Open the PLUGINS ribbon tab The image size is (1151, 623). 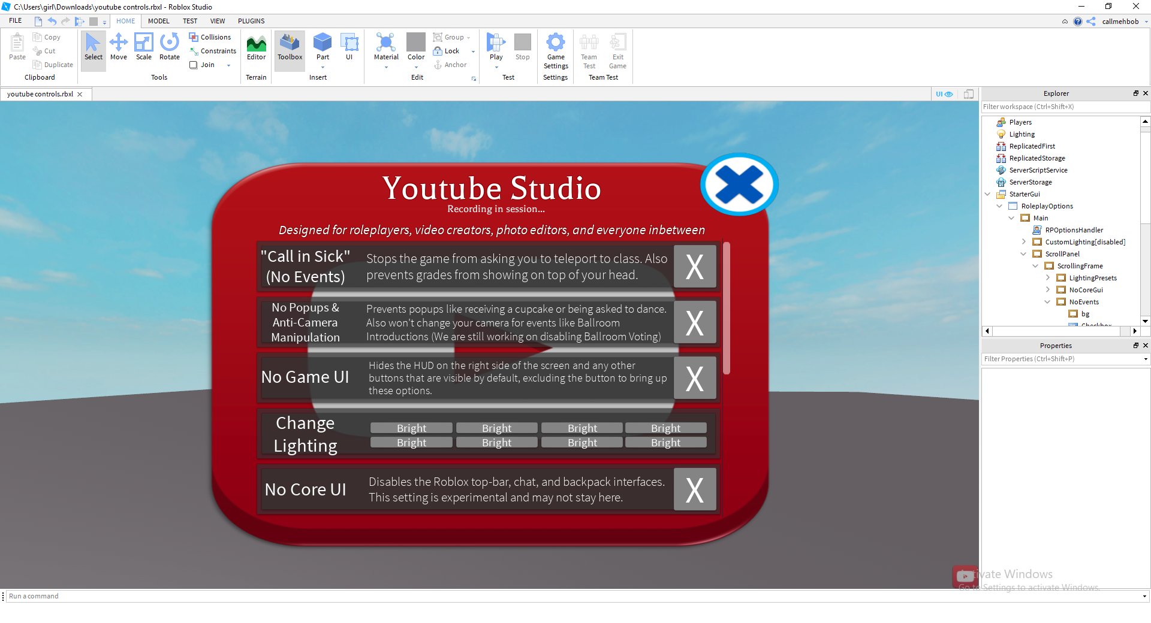pyautogui.click(x=251, y=21)
